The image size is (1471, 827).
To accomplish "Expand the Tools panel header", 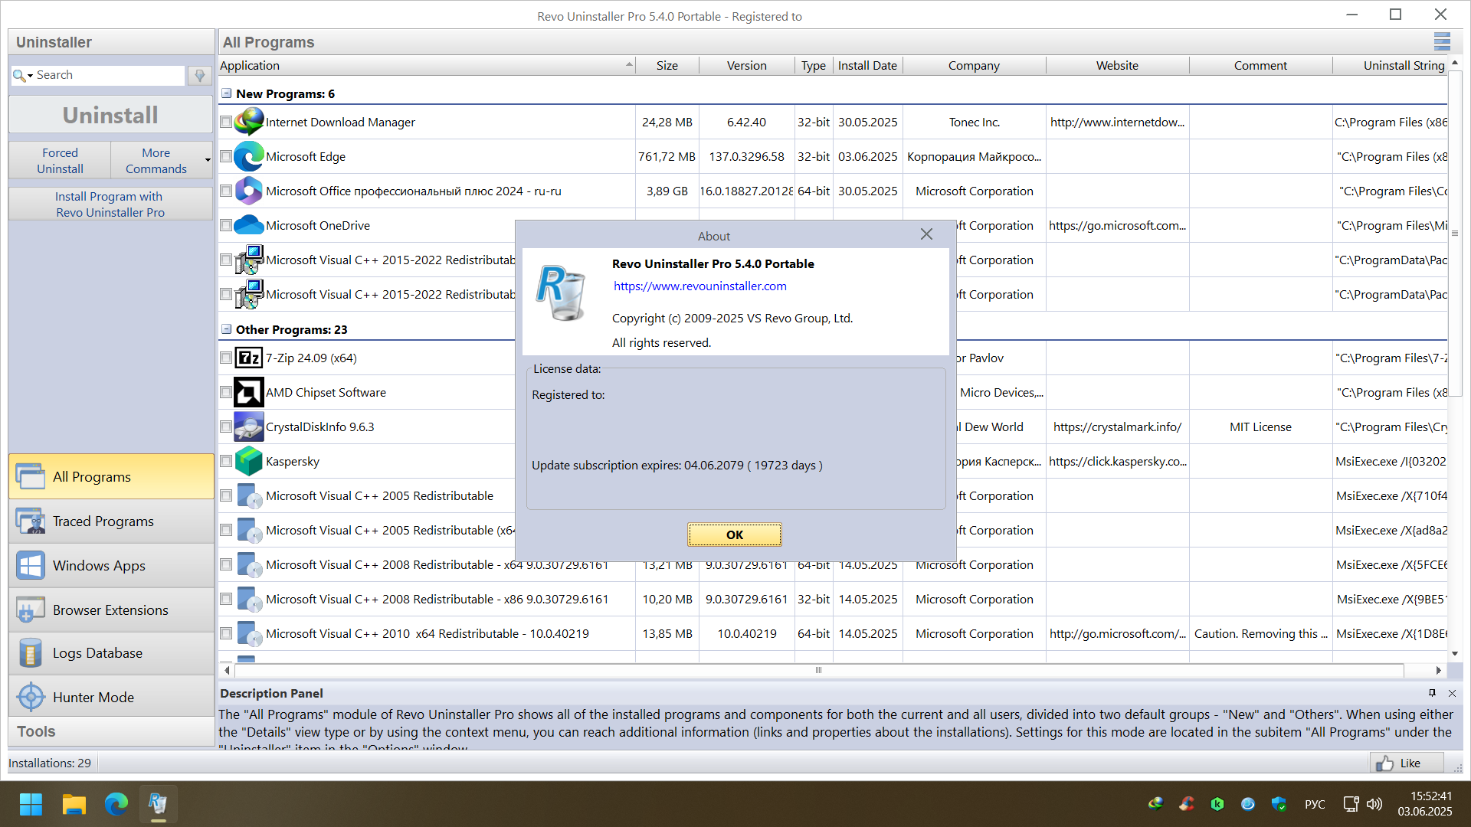I will [111, 731].
